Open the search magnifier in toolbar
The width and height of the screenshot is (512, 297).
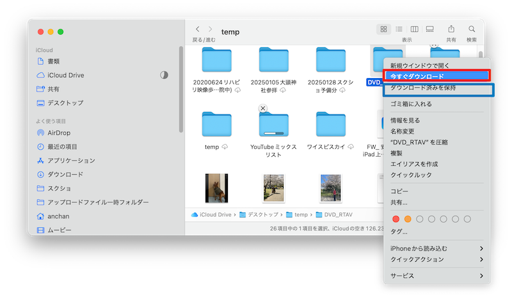pyautogui.click(x=472, y=29)
